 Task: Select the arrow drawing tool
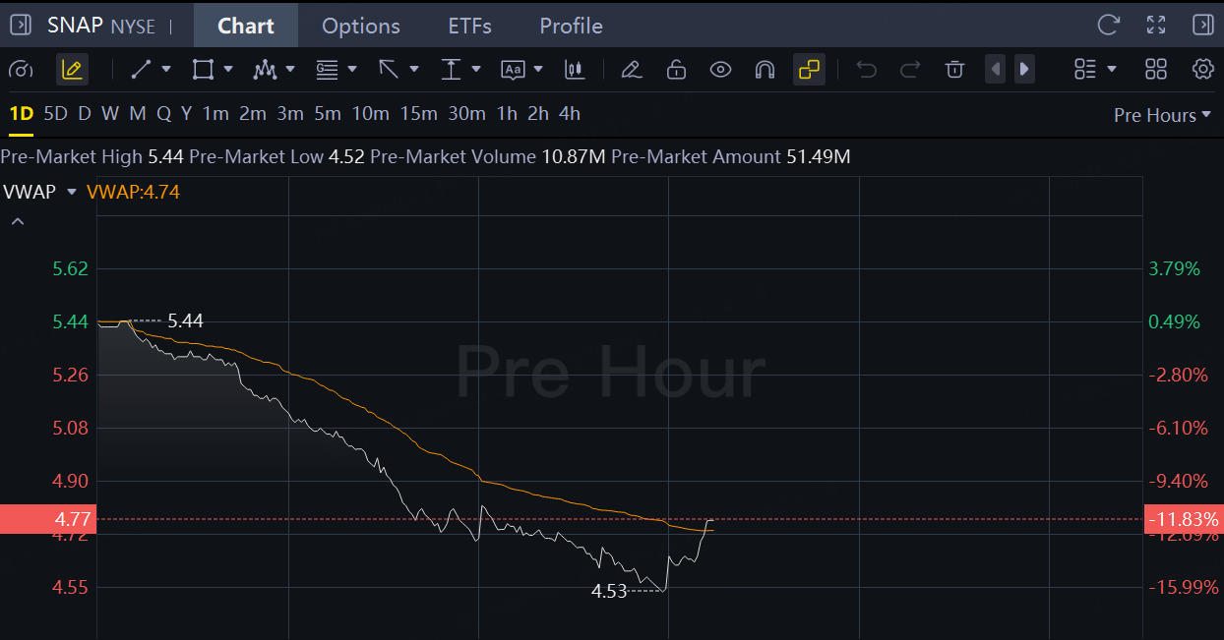tap(389, 69)
